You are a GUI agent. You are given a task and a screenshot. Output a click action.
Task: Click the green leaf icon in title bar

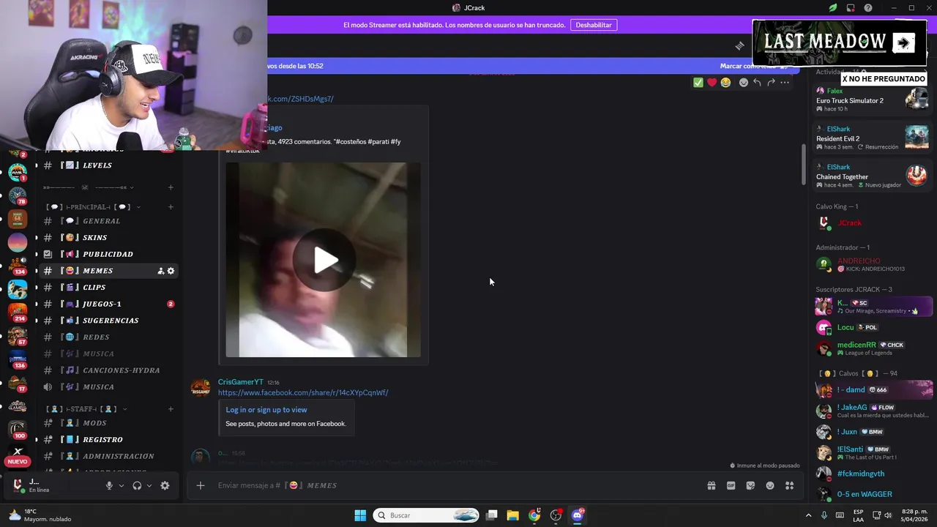(x=833, y=8)
